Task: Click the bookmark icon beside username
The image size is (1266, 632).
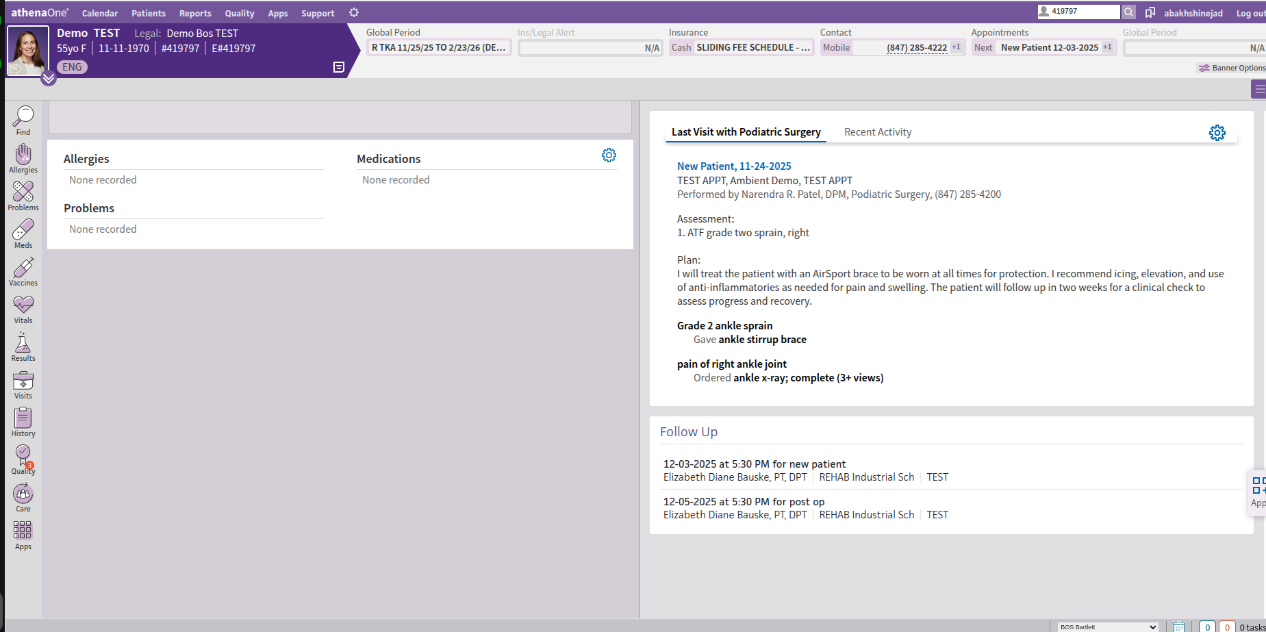Action: click(1150, 12)
